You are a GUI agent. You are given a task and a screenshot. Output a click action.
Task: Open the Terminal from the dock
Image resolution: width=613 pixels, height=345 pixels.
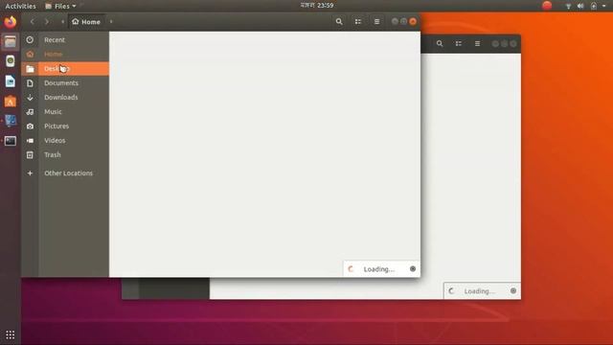click(11, 141)
